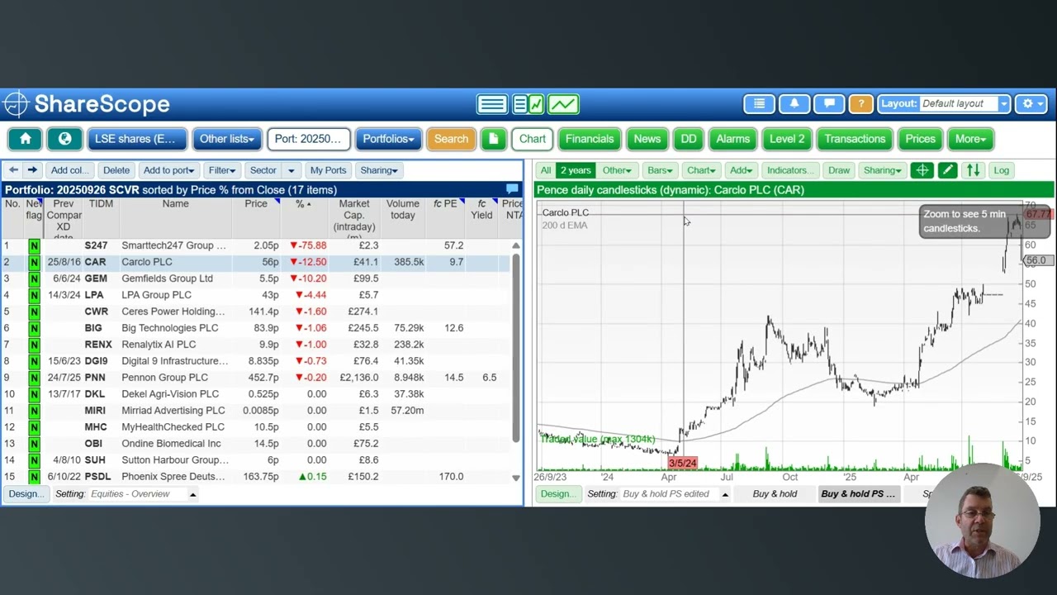
Task: Click the Sector button
Action: 263,170
